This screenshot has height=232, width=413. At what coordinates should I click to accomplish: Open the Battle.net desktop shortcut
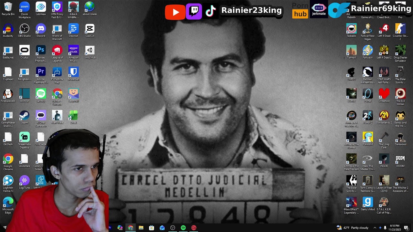click(x=8, y=52)
